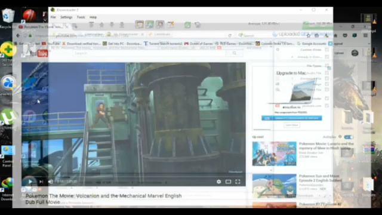Skip to next video in player
This screenshot has height=215, width=382.
pyautogui.click(x=41, y=182)
